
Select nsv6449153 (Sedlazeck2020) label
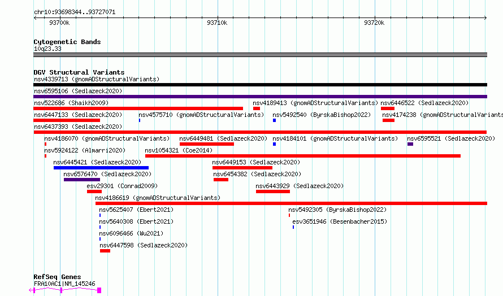[x=256, y=162]
